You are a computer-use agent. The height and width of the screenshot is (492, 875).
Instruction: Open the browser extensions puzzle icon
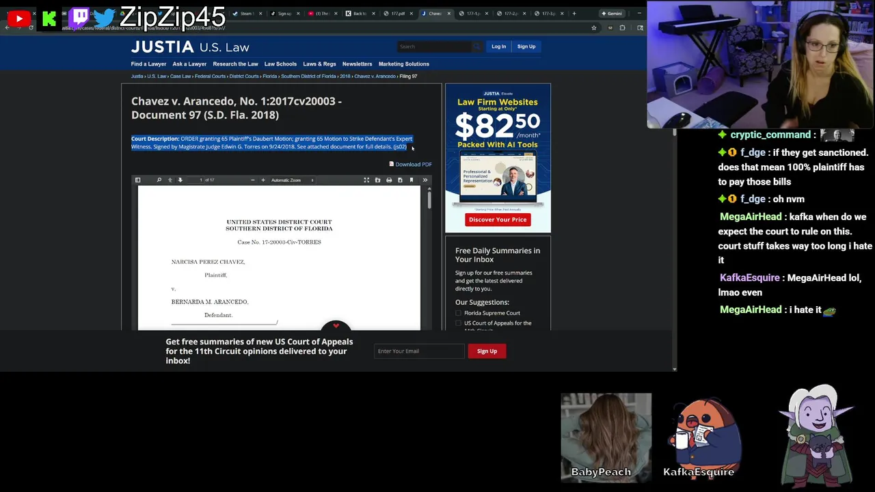622,28
